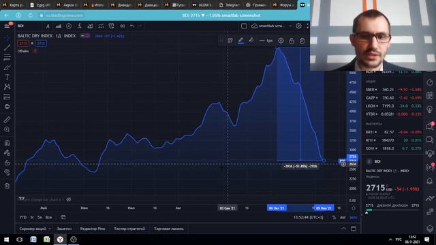Open the smartlab screenshot layout dropdown
Viewport: 436px width, 245px height.
pyautogui.click(x=271, y=26)
